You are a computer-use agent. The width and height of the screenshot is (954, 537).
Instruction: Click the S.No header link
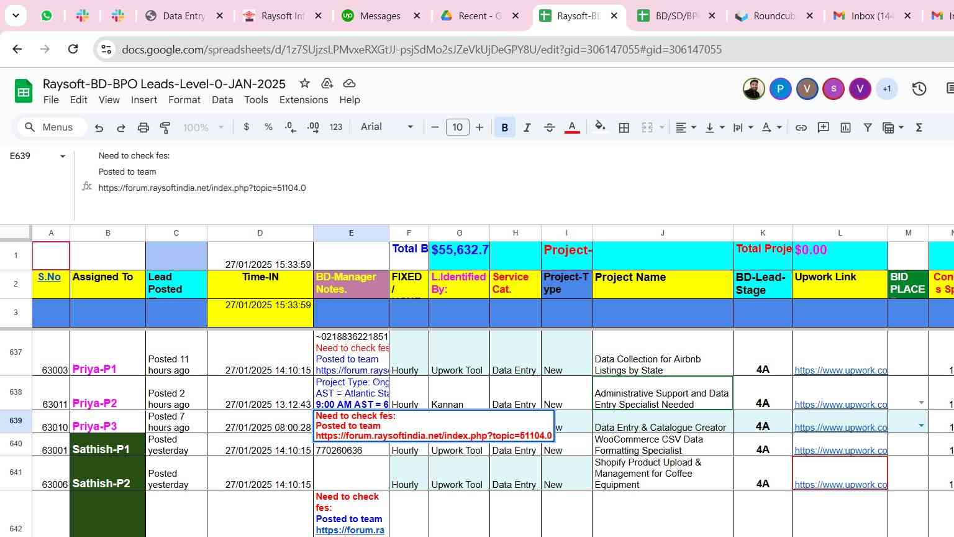pyautogui.click(x=49, y=277)
